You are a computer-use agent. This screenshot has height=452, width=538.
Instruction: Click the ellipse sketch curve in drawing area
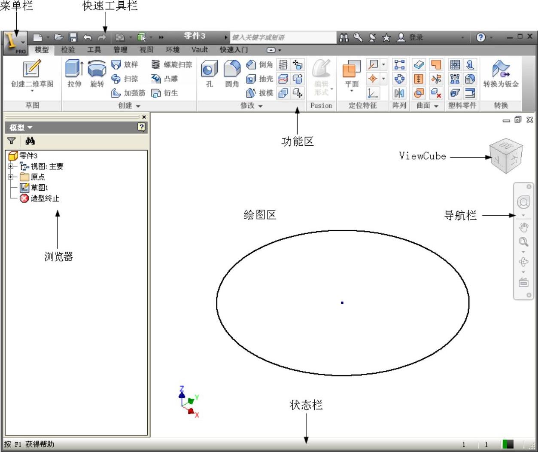tap(343, 231)
